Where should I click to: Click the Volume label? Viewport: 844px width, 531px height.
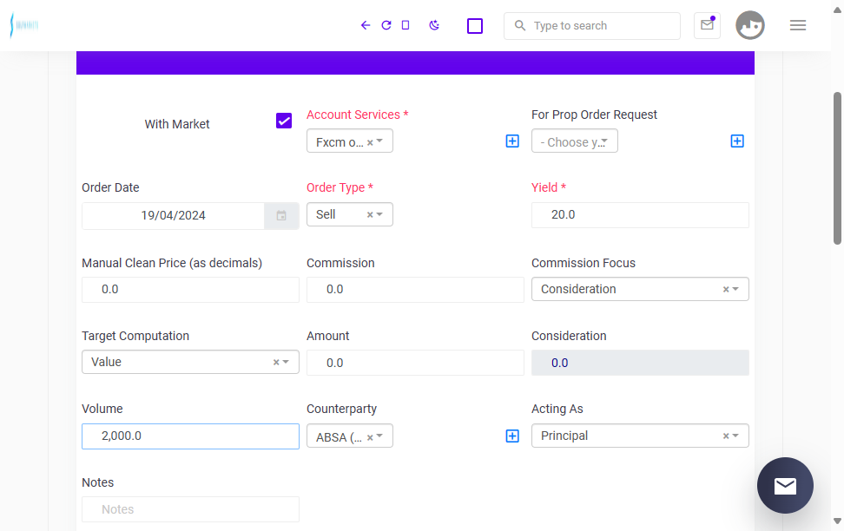[x=102, y=409]
